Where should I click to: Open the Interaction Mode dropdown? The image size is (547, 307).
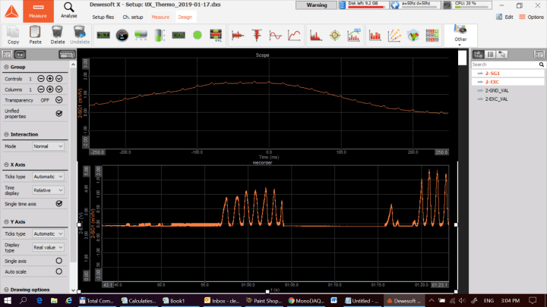tap(47, 146)
